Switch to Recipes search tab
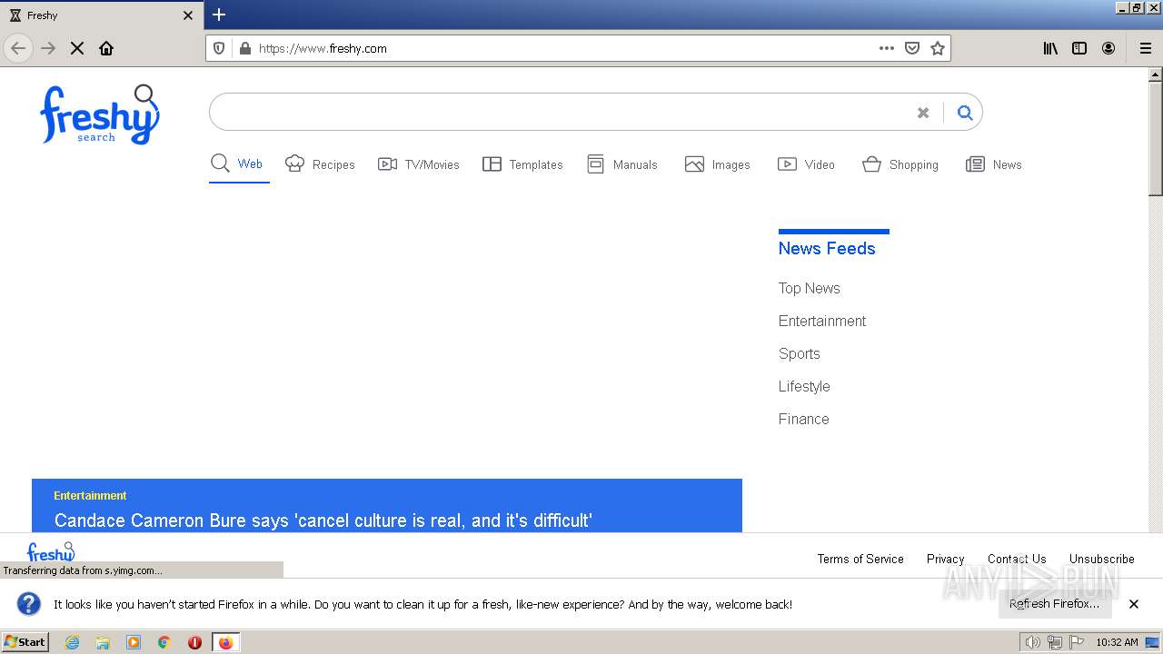 coord(320,163)
